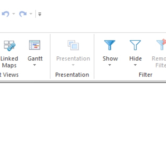Image resolution: width=166 pixels, height=166 pixels.
Task: Click the Hide text label
Action: point(136,58)
